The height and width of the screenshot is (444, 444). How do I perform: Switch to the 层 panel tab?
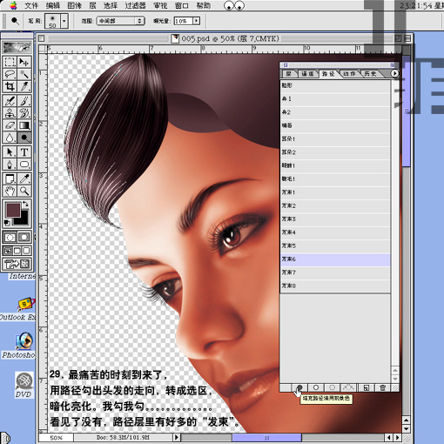[x=288, y=74]
